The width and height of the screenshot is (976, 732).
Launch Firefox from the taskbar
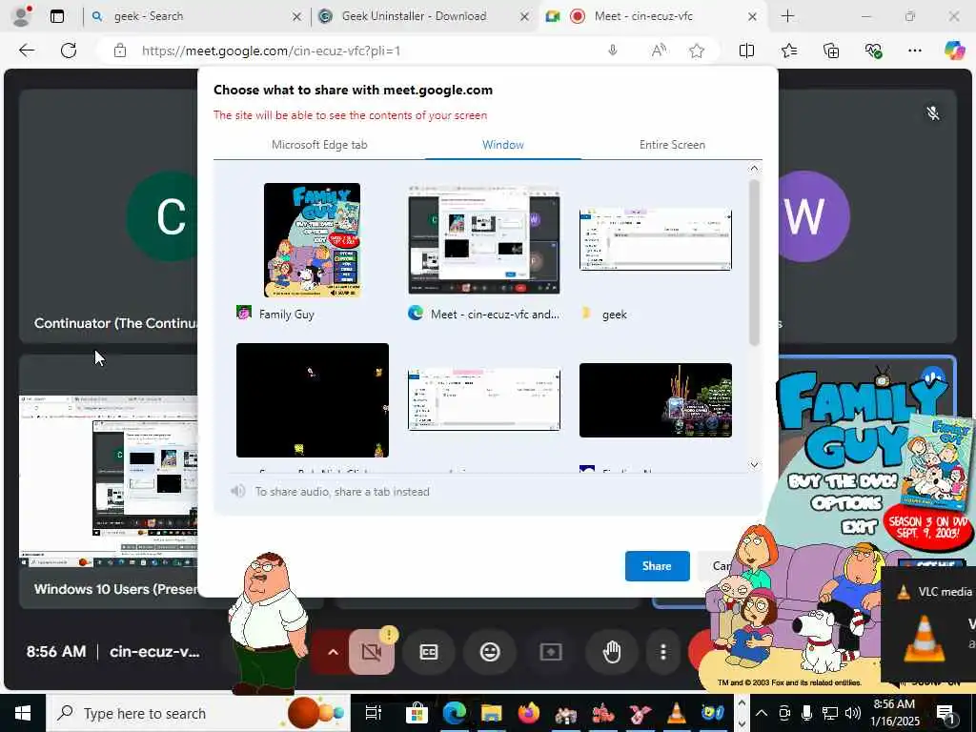pos(530,713)
